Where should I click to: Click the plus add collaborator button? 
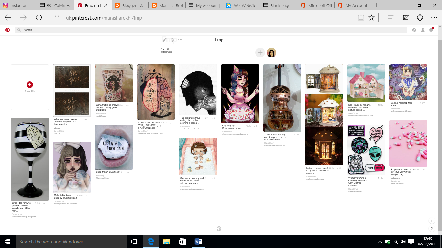click(260, 53)
